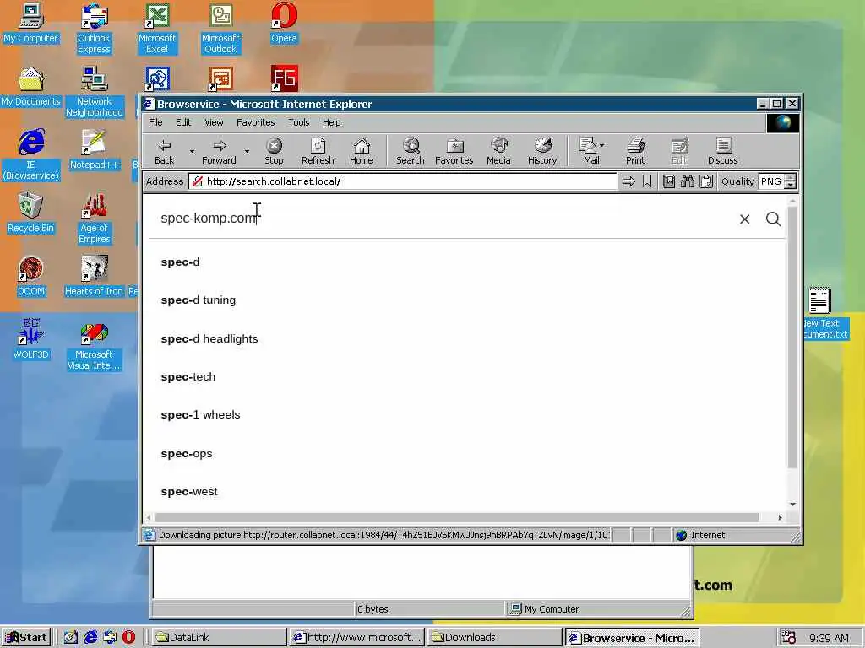Click the horizontal scrollbar right arrow
The width and height of the screenshot is (865, 648).
point(780,517)
